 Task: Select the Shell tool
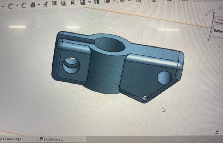(55, 4)
